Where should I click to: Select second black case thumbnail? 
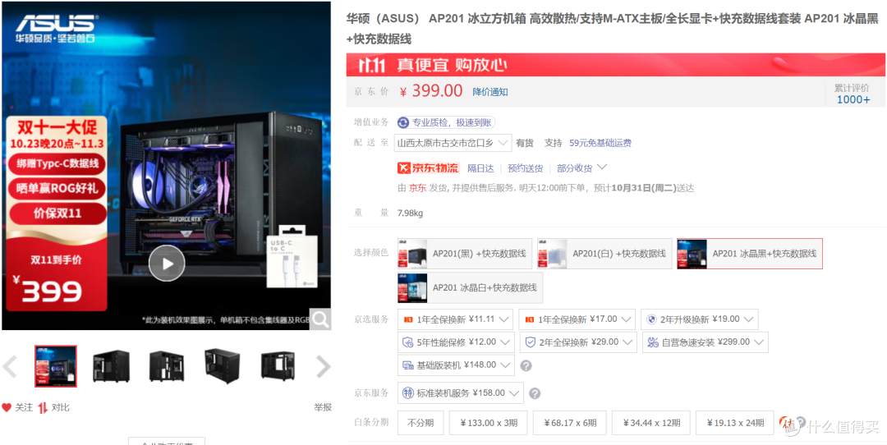(x=112, y=366)
